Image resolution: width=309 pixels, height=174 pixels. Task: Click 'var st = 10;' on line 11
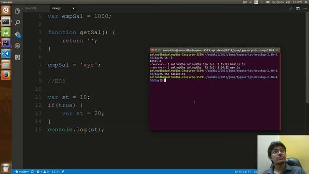69,97
